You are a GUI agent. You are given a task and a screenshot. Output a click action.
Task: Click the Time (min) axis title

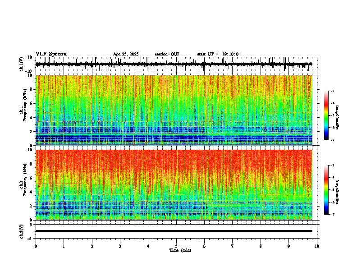[x=180, y=250]
